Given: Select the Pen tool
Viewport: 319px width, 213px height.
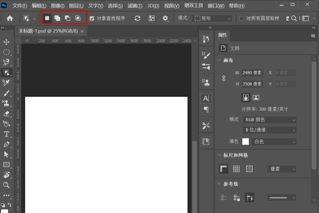Looking at the screenshot, I should pos(6,144).
